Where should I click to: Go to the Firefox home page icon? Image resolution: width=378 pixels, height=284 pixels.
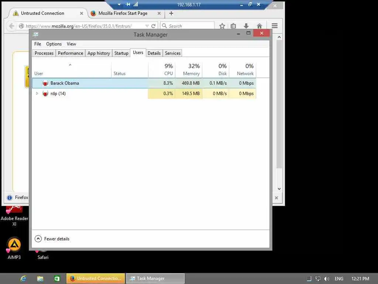(260, 26)
